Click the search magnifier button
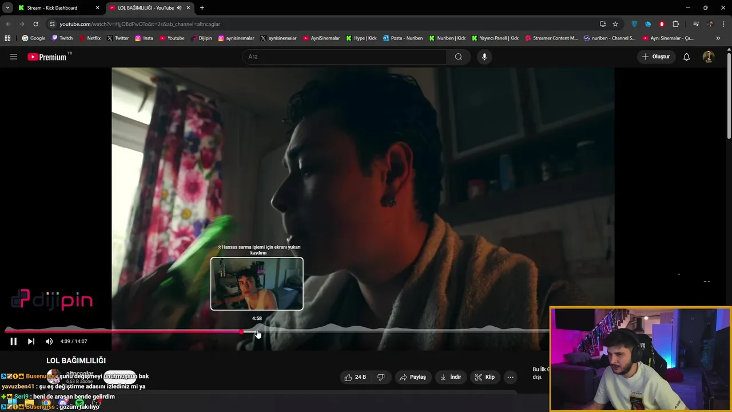 point(459,57)
